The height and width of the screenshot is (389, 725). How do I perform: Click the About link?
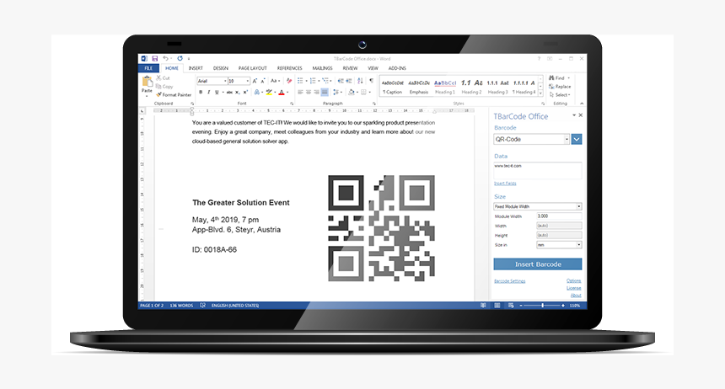coord(576,296)
